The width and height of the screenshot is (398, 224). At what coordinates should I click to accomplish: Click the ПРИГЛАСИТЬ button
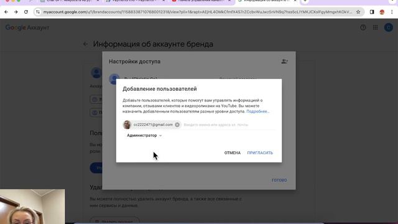pos(260,153)
